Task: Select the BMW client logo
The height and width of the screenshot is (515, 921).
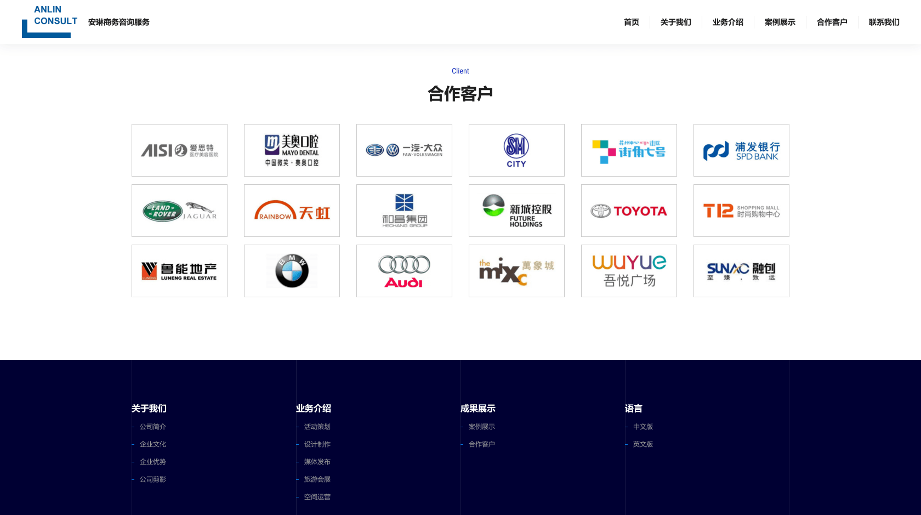Action: click(x=292, y=271)
